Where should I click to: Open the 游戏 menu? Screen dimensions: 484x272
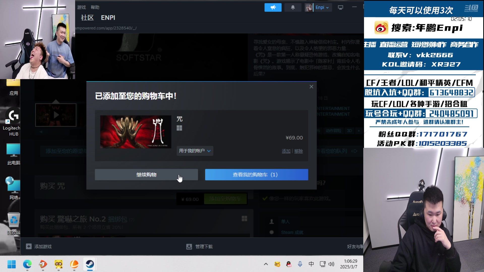click(x=81, y=7)
